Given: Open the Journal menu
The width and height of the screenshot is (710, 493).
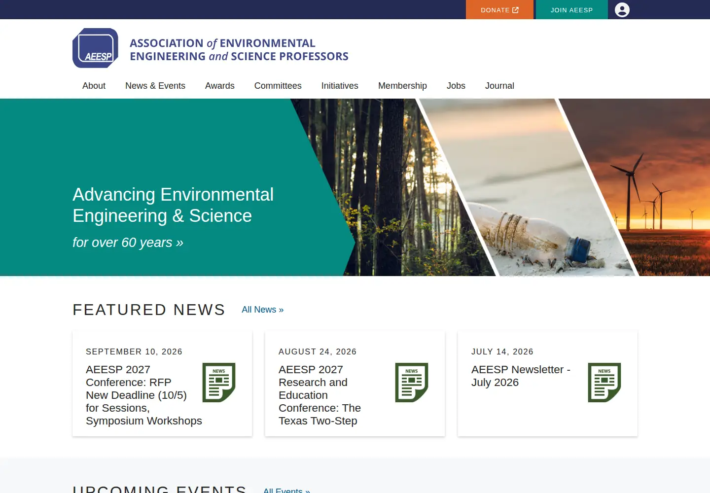Looking at the screenshot, I should pyautogui.click(x=499, y=86).
